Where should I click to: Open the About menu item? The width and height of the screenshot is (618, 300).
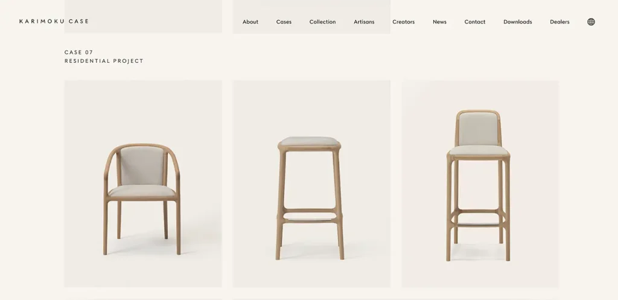(250, 22)
